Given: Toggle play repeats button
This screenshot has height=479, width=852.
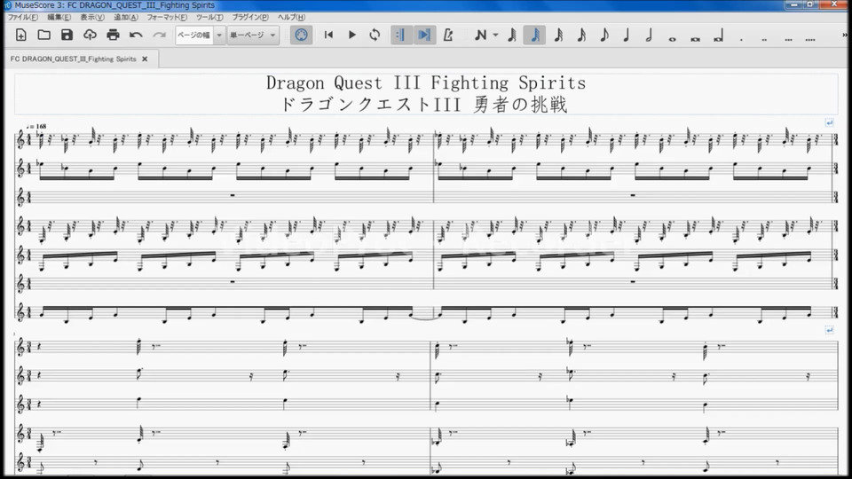Looking at the screenshot, I should [401, 35].
